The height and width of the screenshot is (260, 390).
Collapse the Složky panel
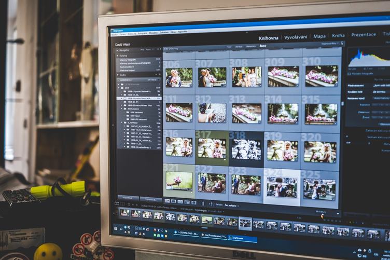click(117, 75)
